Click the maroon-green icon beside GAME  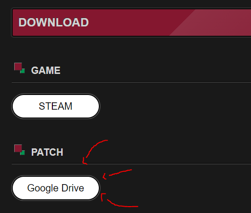20,68
